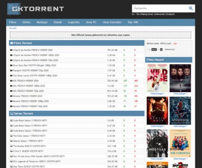Open the Logiciels menu
Image resolution: width=202 pixels, height=168 pixels.
(74, 22)
